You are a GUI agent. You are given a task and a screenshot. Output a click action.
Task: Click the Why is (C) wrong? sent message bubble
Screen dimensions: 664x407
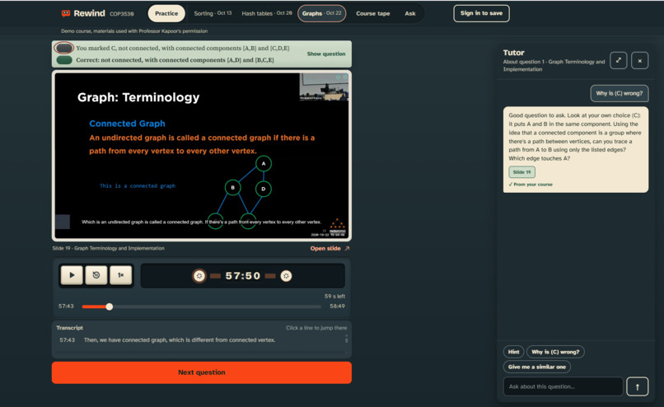620,94
